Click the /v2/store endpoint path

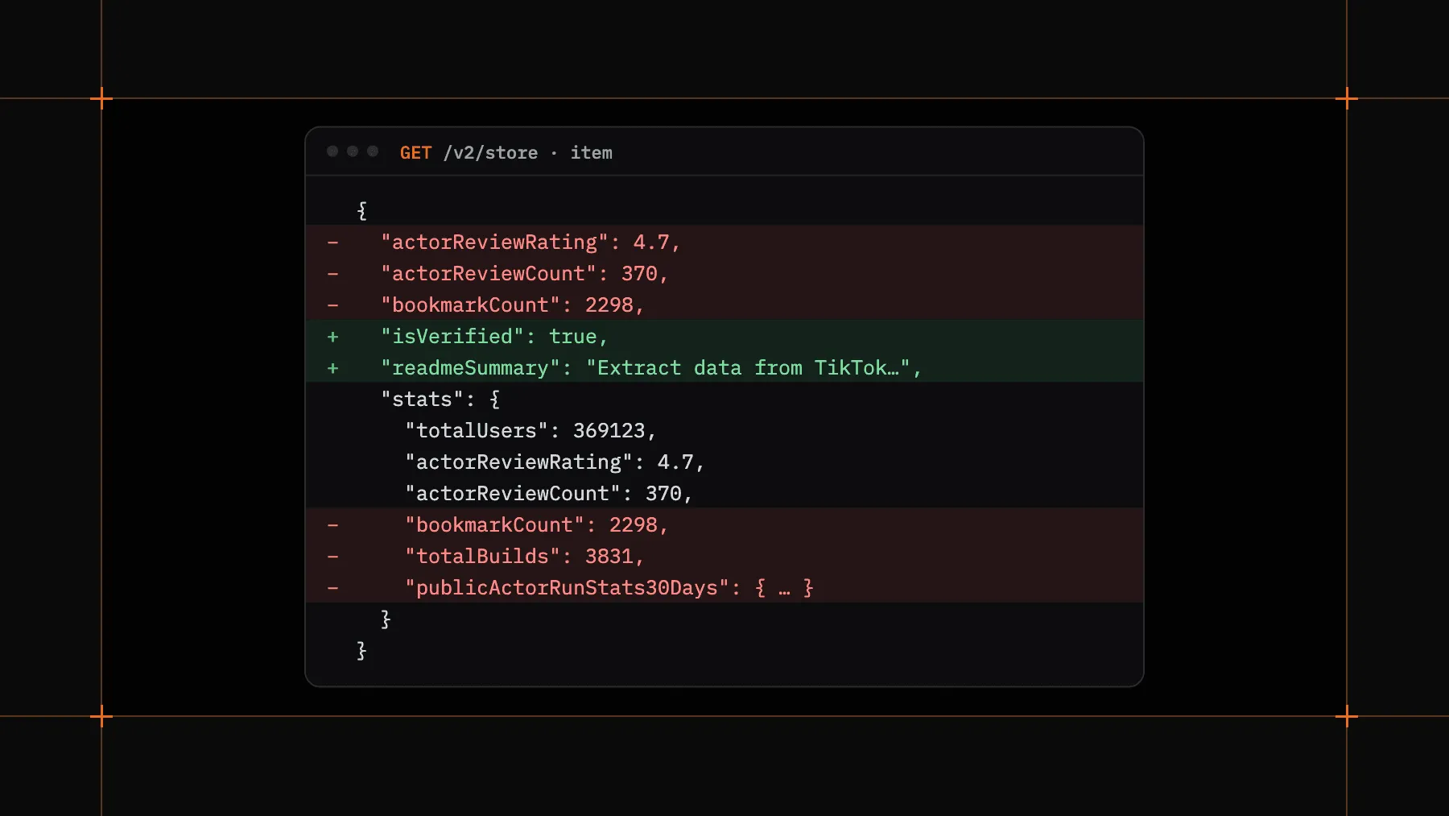pos(490,153)
